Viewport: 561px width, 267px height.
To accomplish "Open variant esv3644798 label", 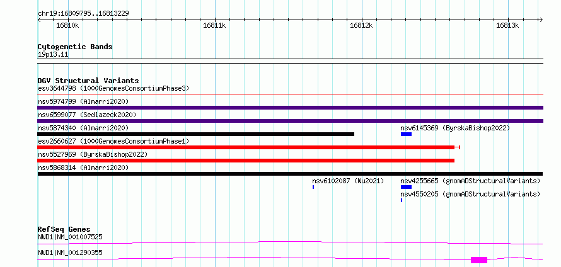I will tap(113, 88).
